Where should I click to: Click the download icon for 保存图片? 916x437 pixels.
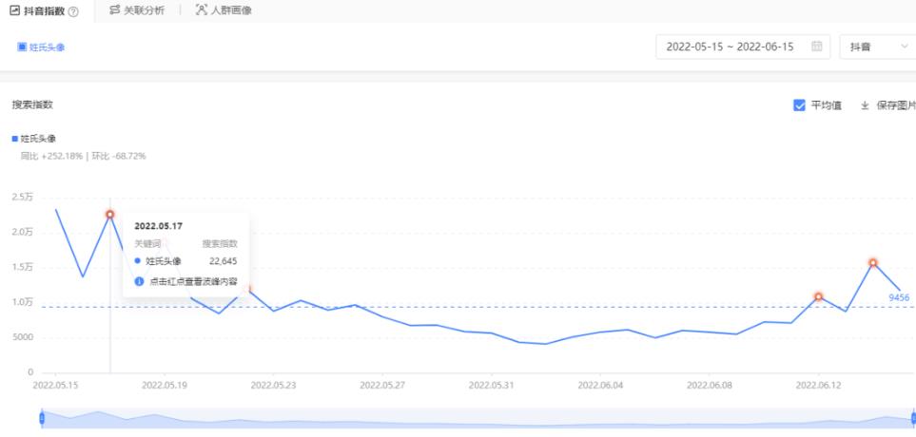865,105
